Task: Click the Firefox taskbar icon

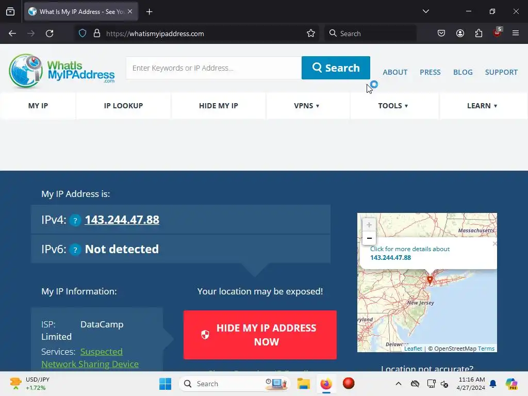Action: point(326,384)
